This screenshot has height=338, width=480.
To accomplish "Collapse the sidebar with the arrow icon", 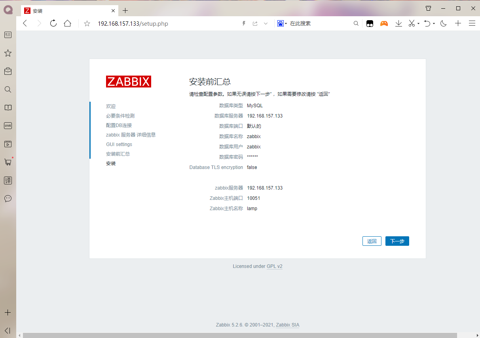I will [8, 330].
